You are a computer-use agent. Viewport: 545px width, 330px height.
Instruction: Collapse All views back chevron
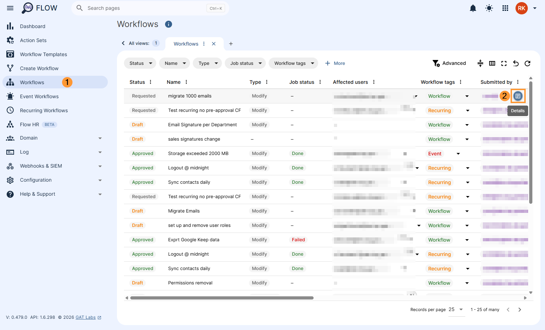123,43
